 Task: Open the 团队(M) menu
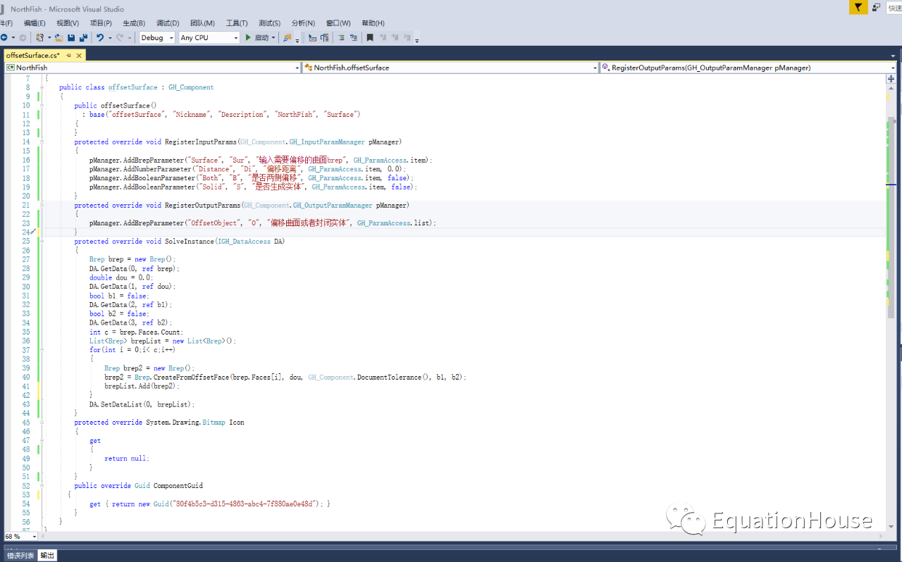tap(202, 23)
